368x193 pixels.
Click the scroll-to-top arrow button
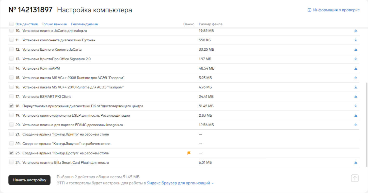(x=355, y=178)
